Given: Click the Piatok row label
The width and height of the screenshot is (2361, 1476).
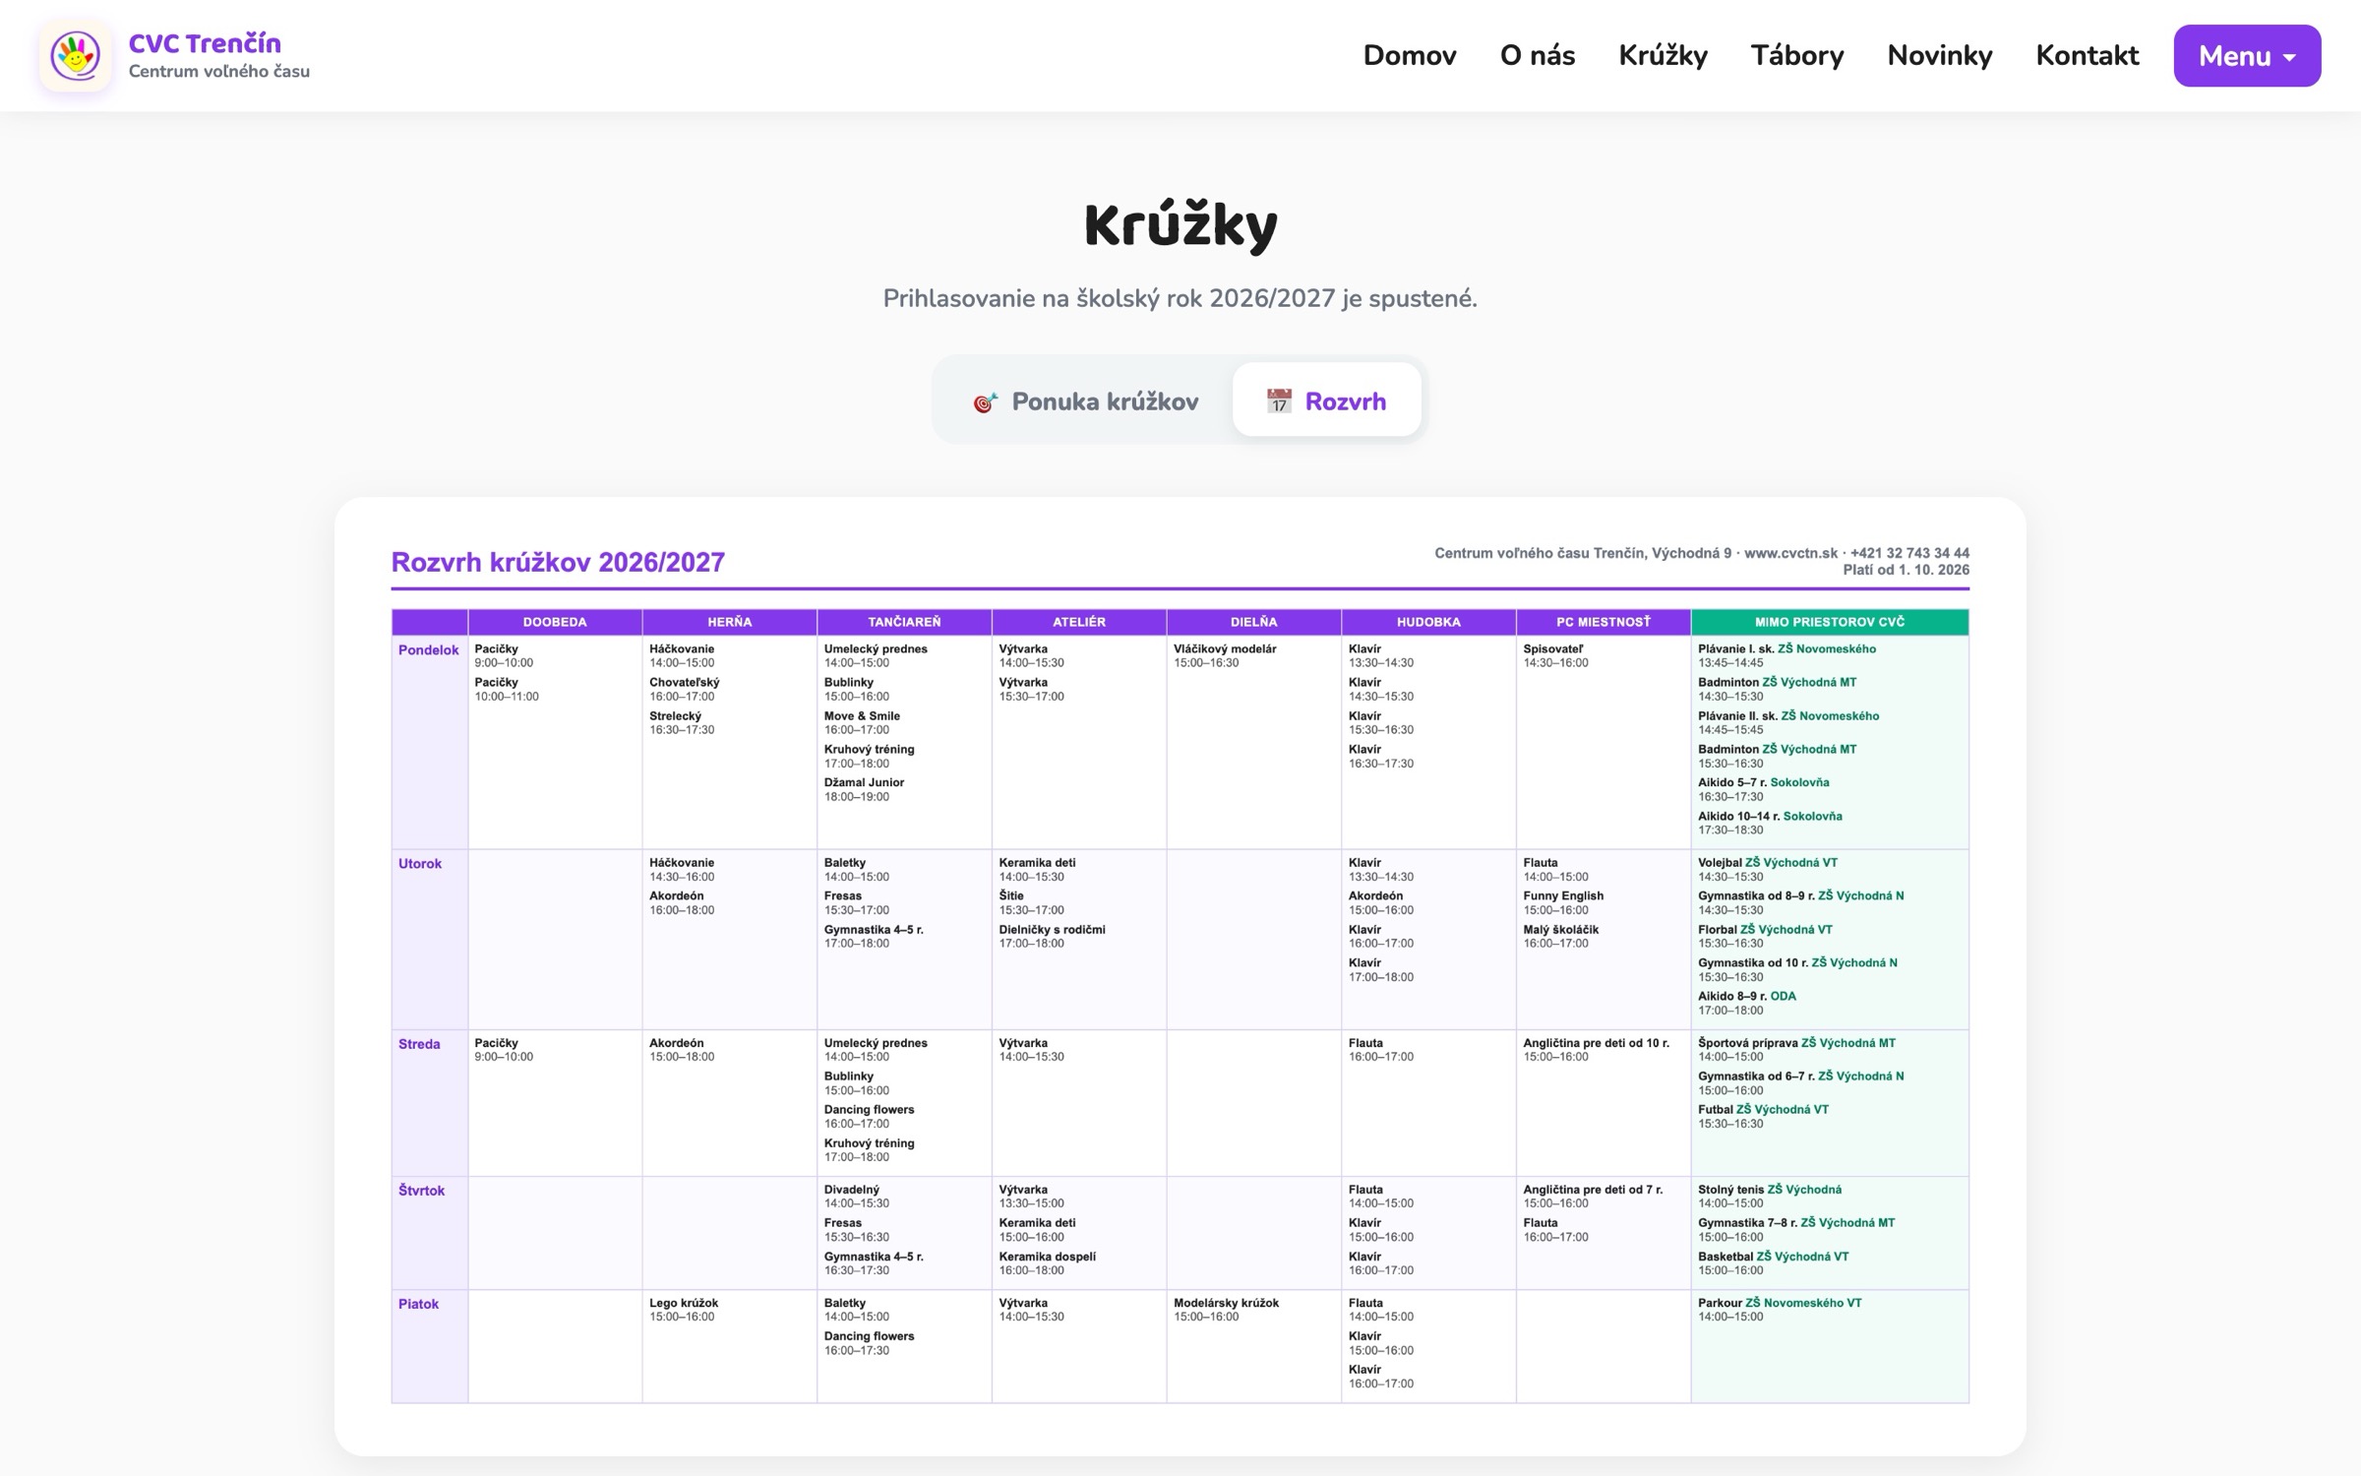Looking at the screenshot, I should [418, 1304].
